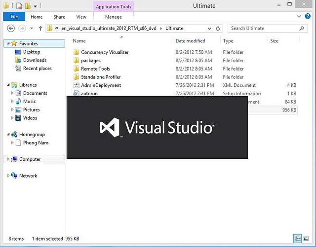Expand the Network tree node
Viewport: 316px width, 247px height.
tap(8, 176)
